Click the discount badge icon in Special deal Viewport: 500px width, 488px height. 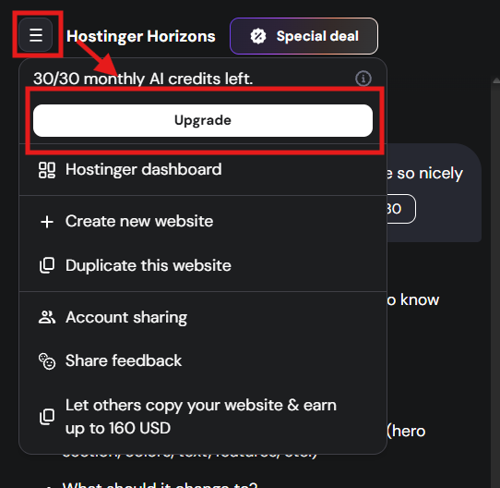(258, 36)
